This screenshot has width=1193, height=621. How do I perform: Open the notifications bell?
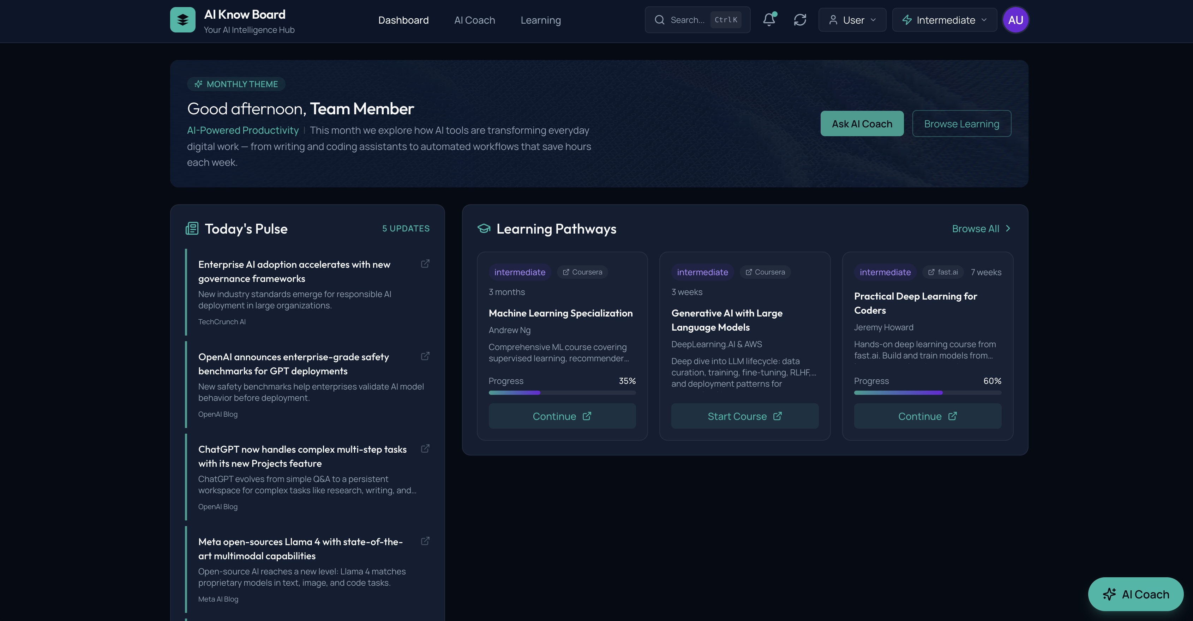[769, 20]
